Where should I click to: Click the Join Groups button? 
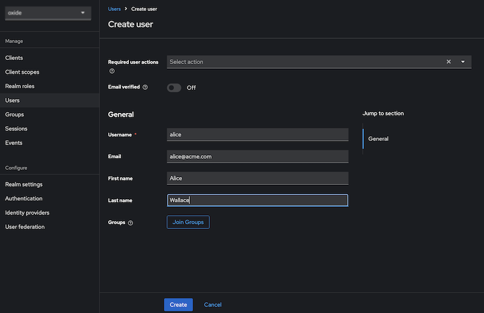tap(188, 222)
